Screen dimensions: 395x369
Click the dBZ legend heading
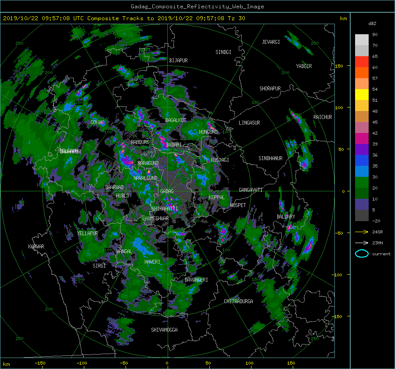(x=372, y=24)
